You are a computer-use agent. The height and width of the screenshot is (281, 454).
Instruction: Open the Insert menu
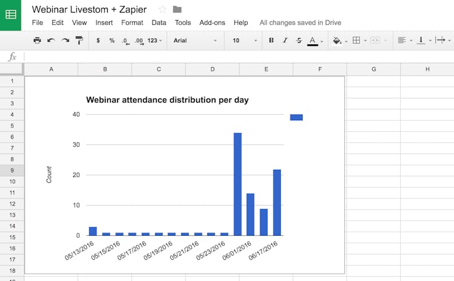pos(104,23)
